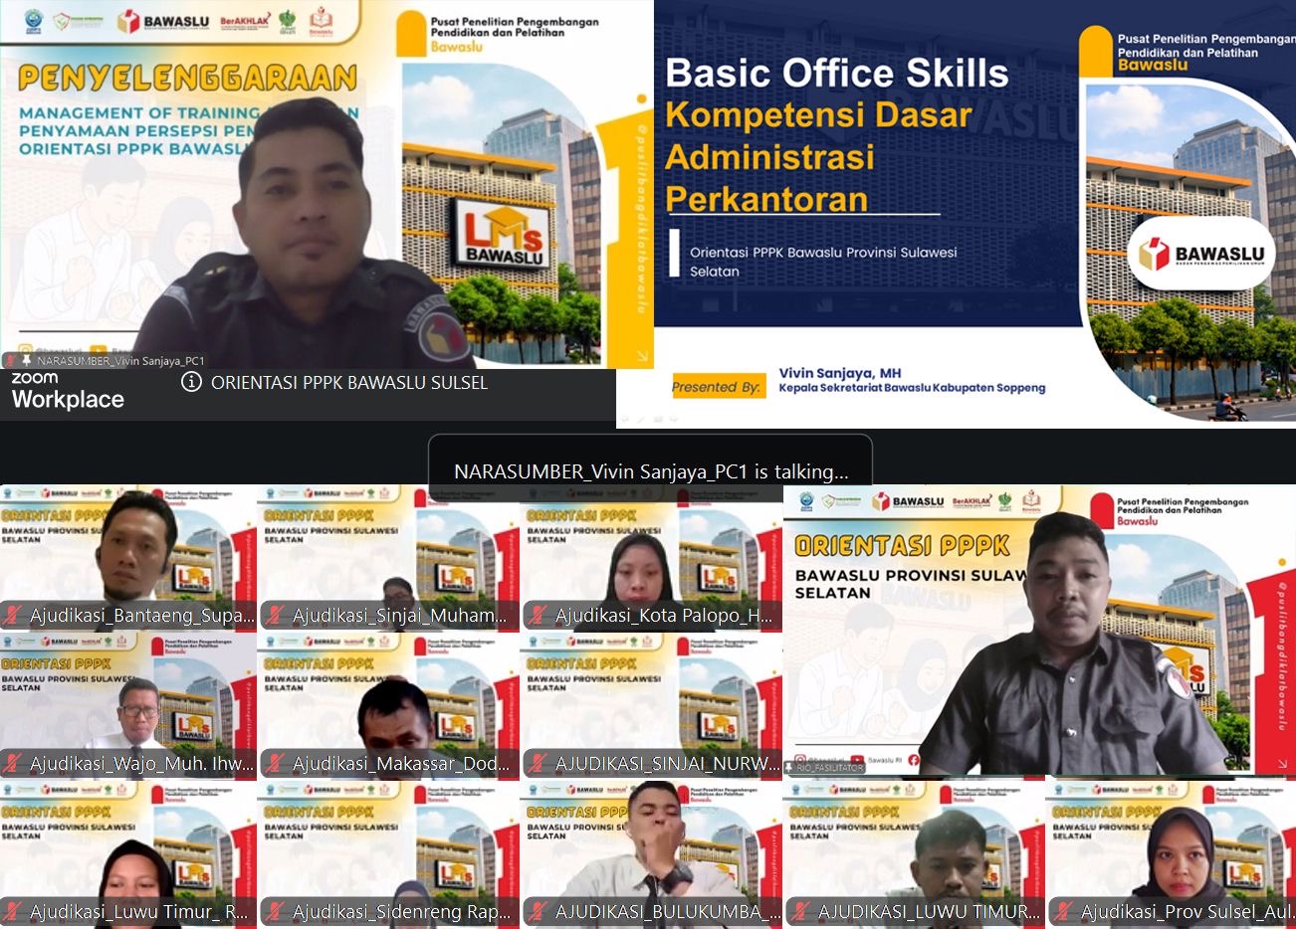The width and height of the screenshot is (1296, 929).
Task: Select the NARASUMBER_Vivin Sanjaya speaker video
Action: click(326, 184)
